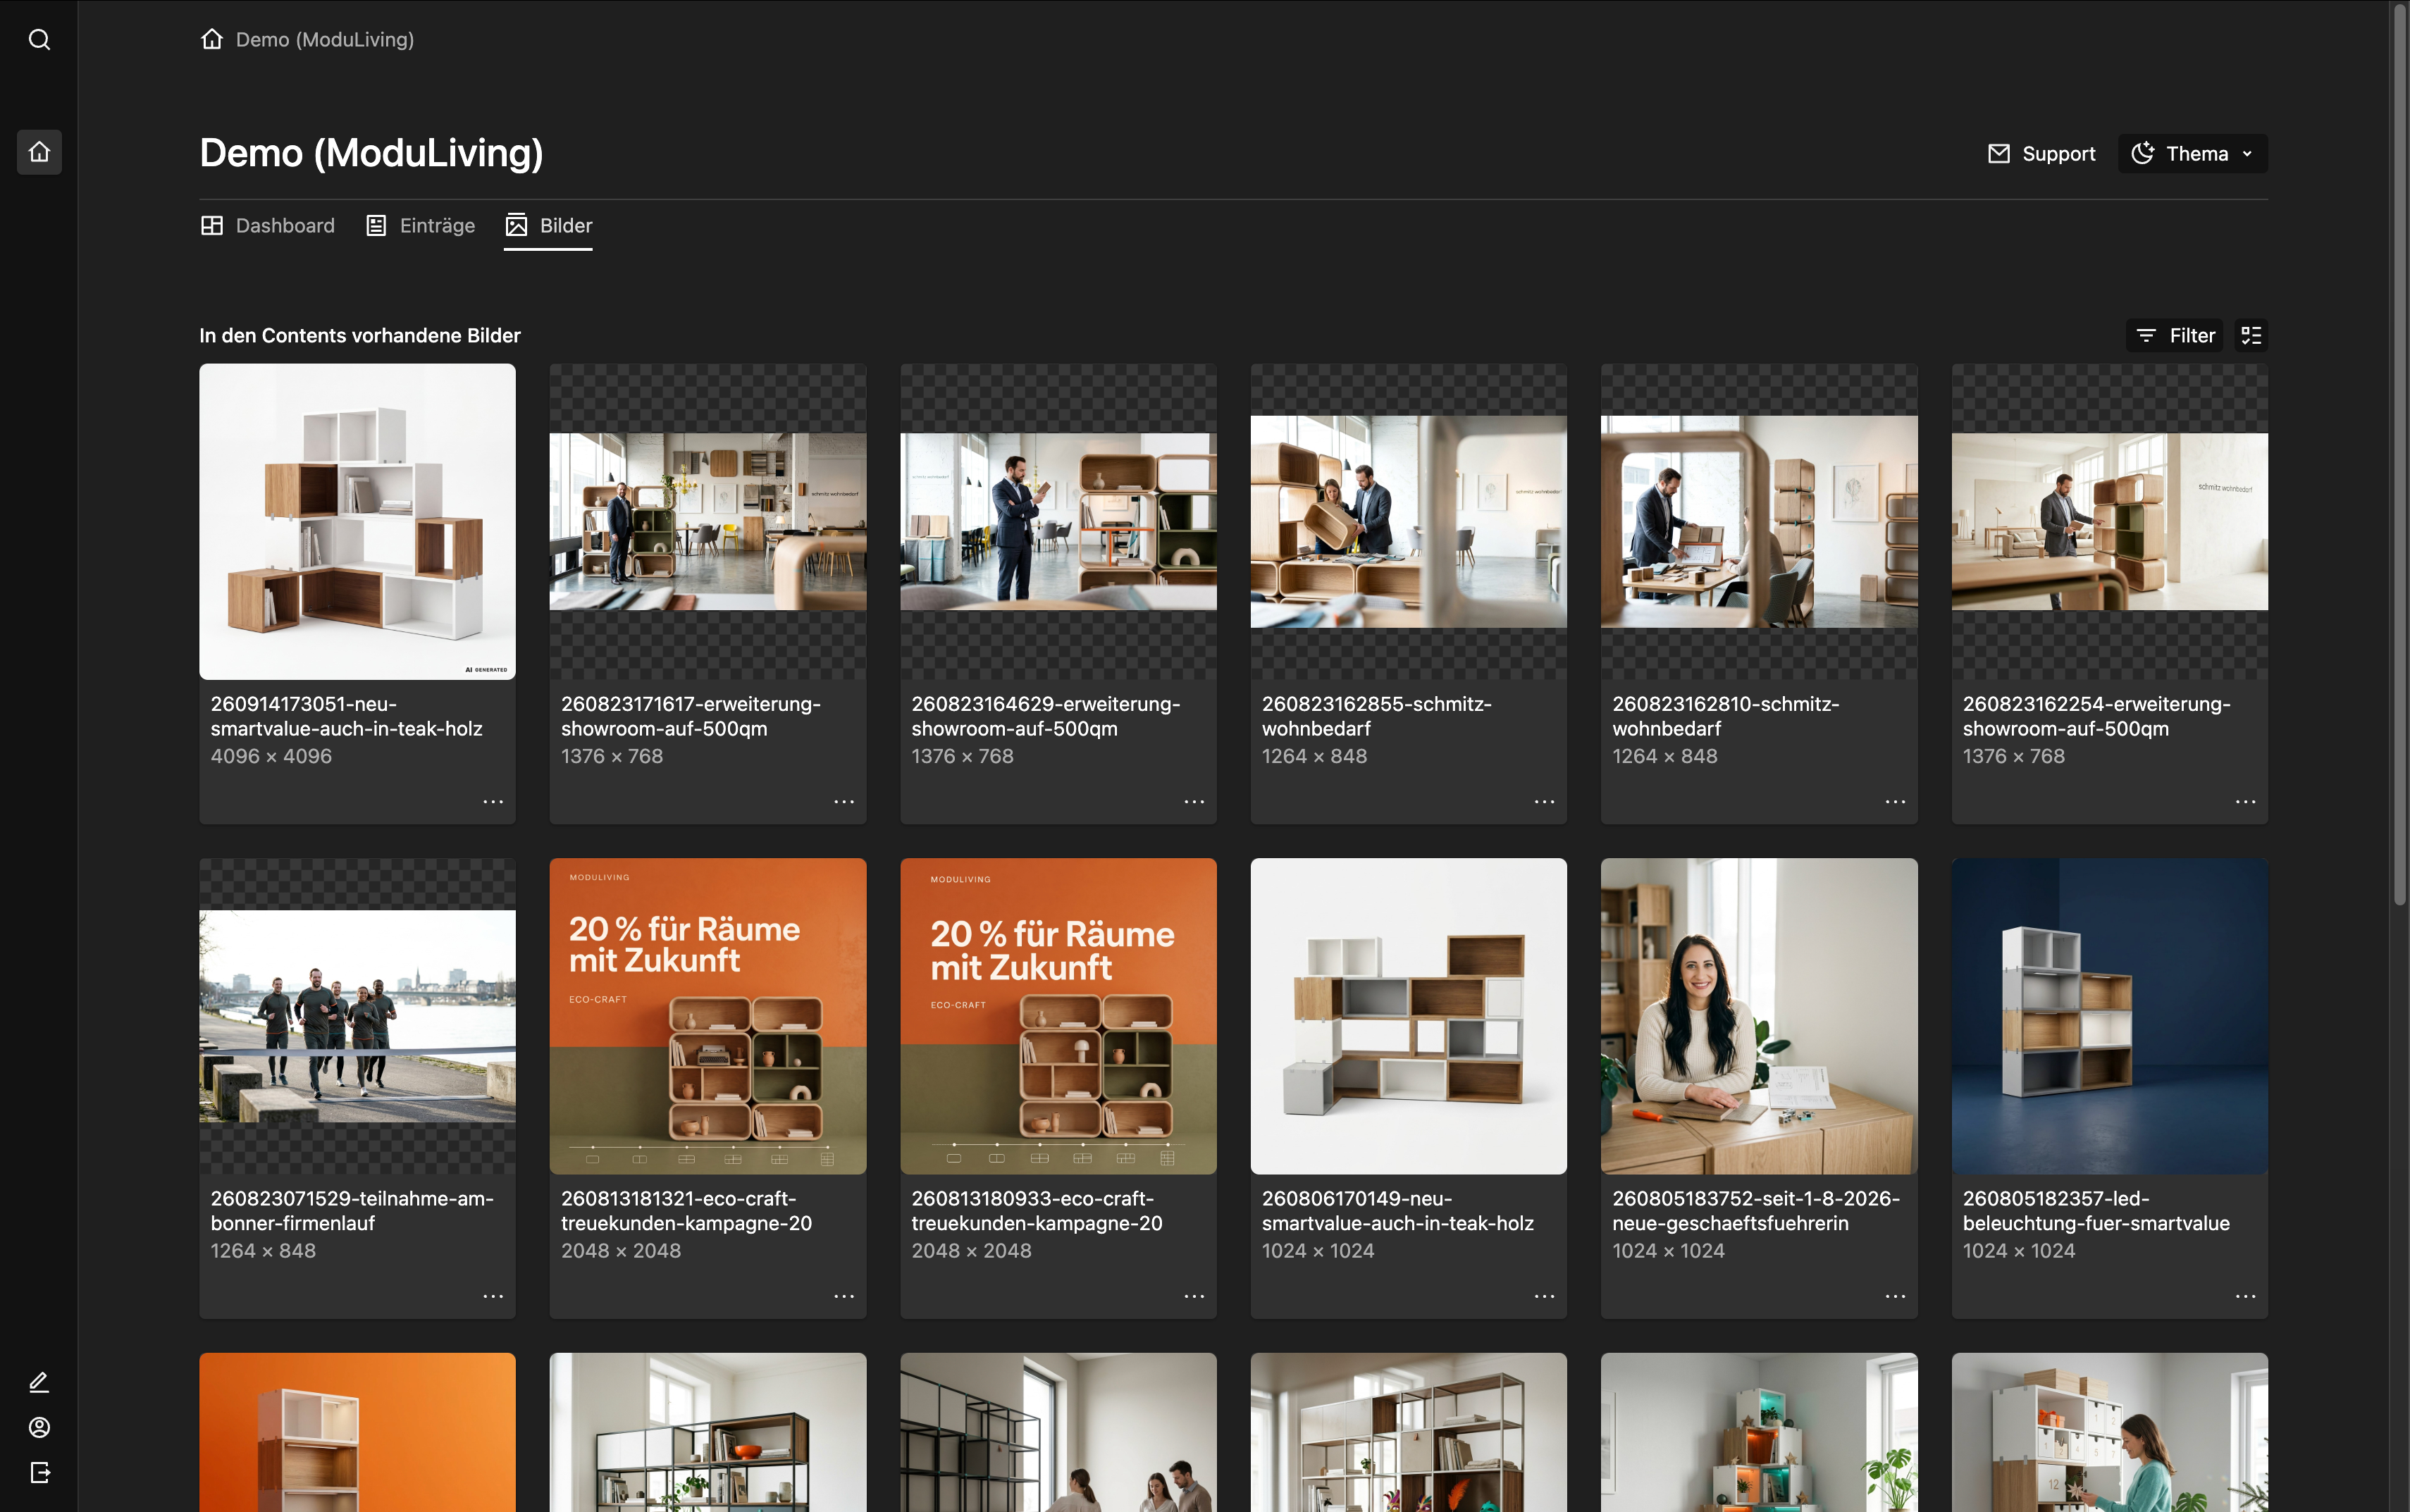Open options for 260823164629-erweiterung-showroom image

pos(1194,802)
